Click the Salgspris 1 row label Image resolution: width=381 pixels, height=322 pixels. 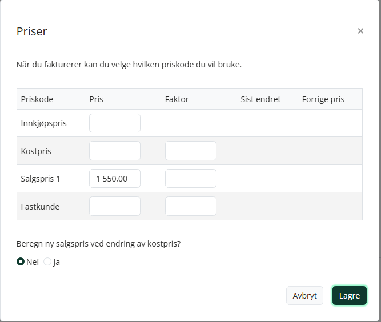point(41,179)
